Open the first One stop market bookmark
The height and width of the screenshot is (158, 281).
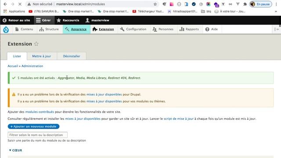point(78,11)
